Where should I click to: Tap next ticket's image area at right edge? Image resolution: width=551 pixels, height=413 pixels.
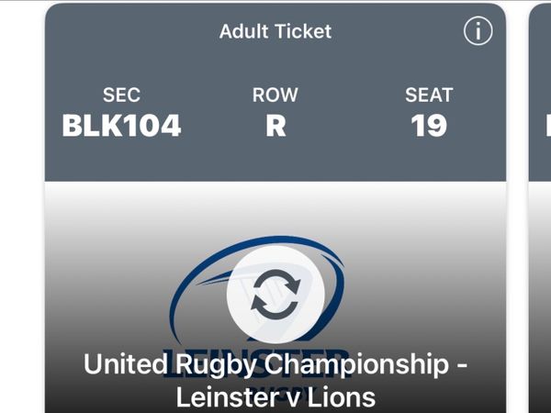(x=542, y=294)
